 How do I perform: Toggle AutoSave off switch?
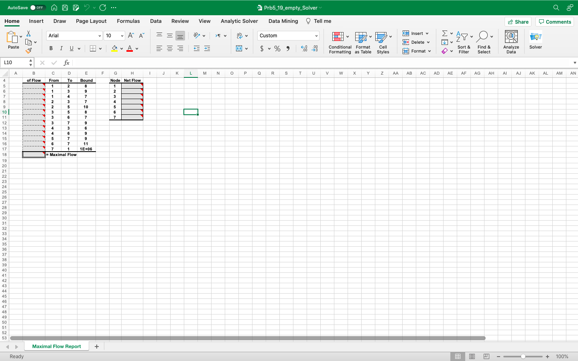[x=38, y=8]
